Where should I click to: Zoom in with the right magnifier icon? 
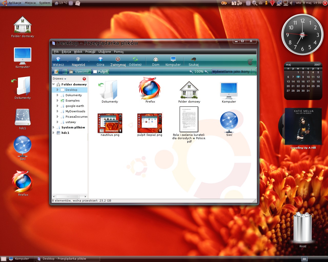(207, 72)
